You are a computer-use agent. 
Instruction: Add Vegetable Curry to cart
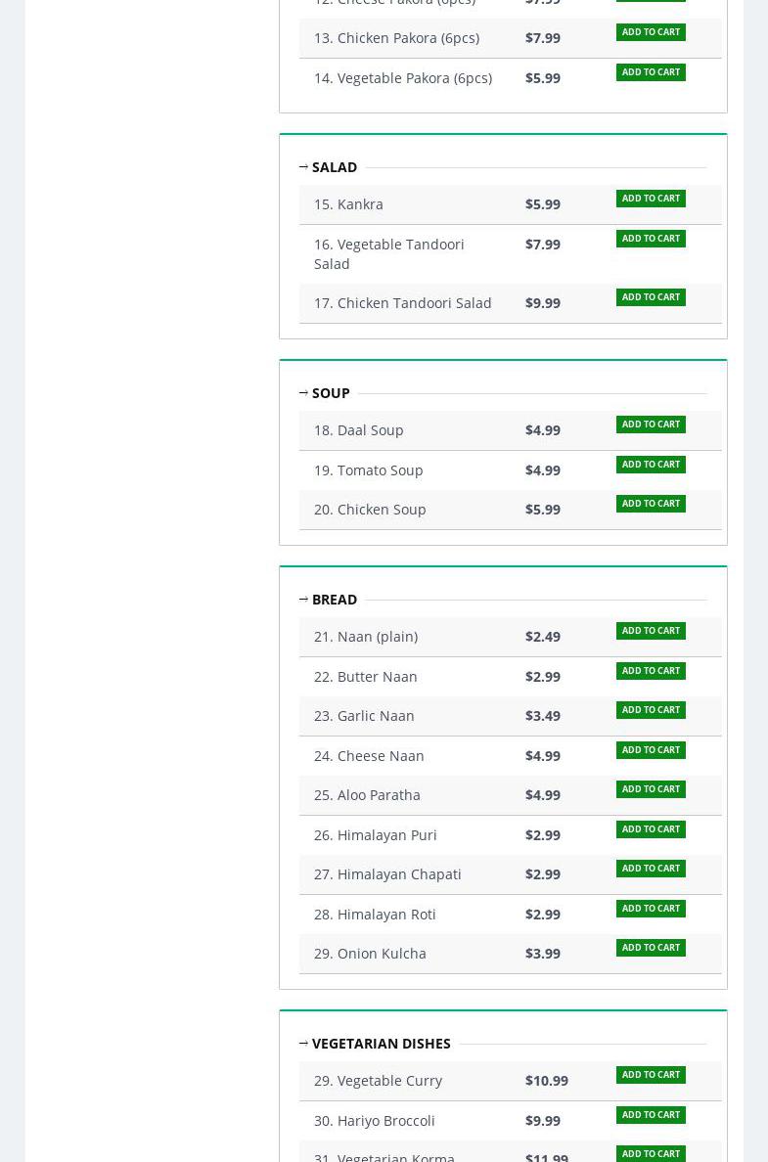coord(651,1075)
